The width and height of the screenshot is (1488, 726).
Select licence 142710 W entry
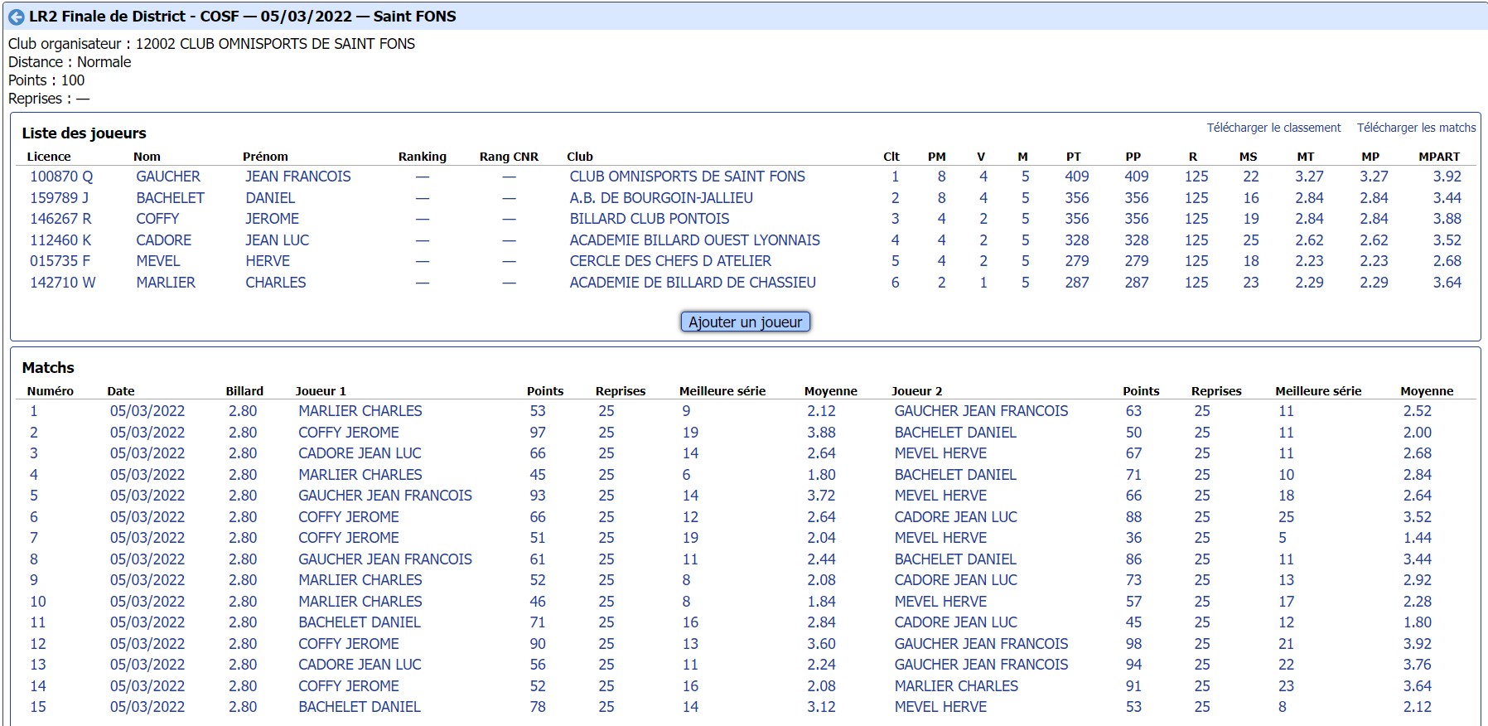(x=62, y=283)
